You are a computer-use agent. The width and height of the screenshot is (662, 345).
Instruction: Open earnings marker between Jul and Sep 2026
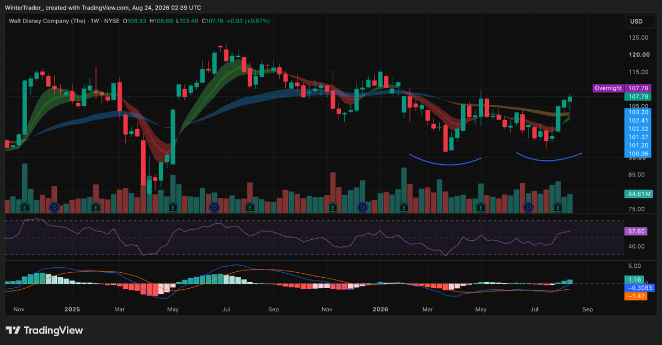(557, 207)
